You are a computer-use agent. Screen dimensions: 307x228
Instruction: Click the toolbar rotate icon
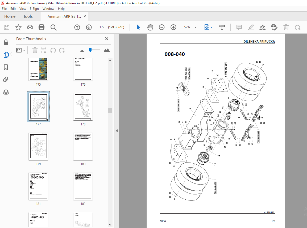pos(298,27)
